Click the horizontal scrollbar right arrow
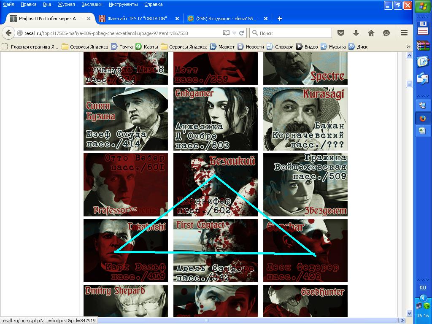Screen dimensions: 432x324 click(402, 321)
